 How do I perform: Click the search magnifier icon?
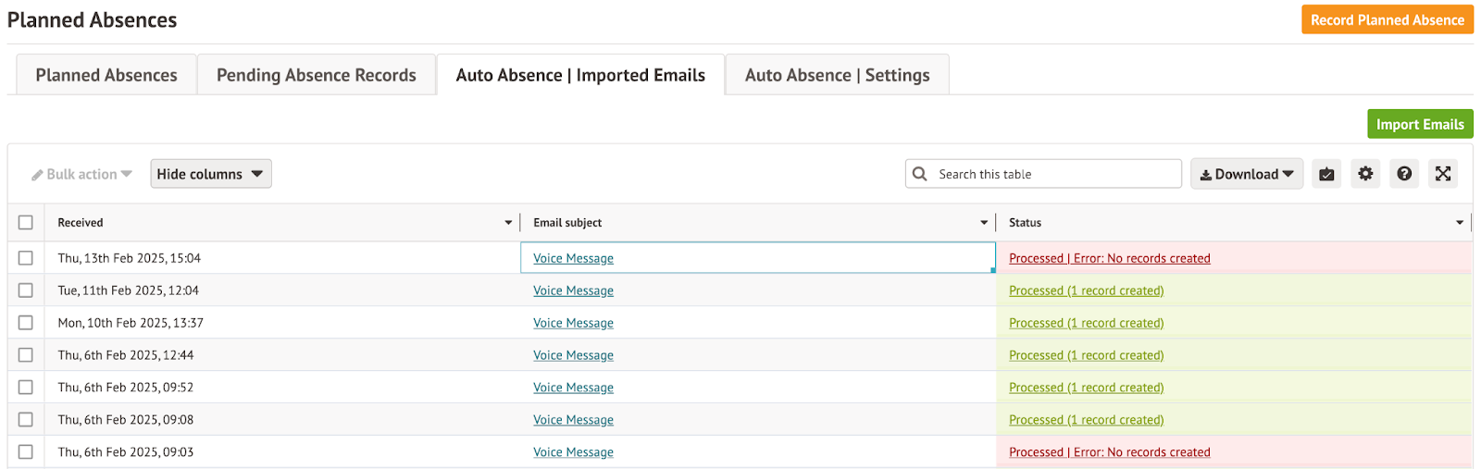click(x=919, y=174)
